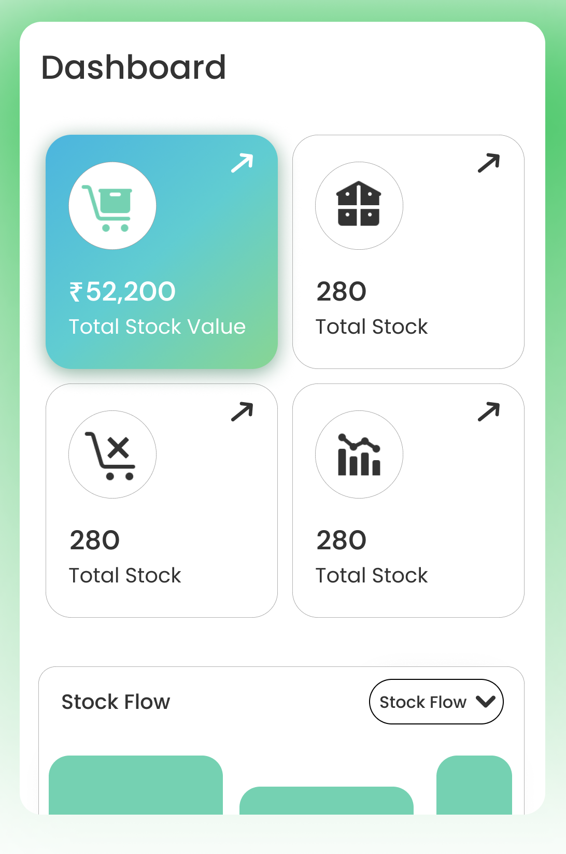This screenshot has width=566, height=854.
Task: Click the 280 figure on the warehouse card
Action: pyautogui.click(x=342, y=291)
